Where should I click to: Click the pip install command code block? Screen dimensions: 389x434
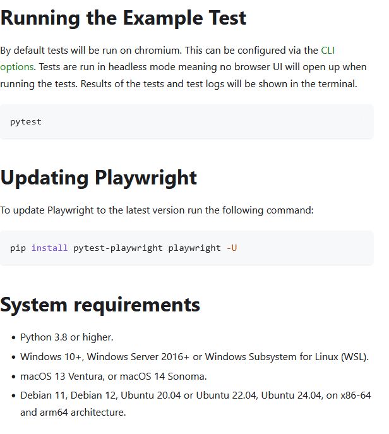tap(187, 248)
